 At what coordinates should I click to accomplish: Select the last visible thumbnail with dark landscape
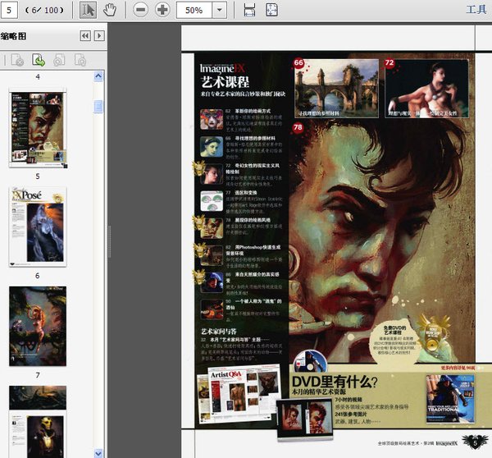[x=38, y=421]
